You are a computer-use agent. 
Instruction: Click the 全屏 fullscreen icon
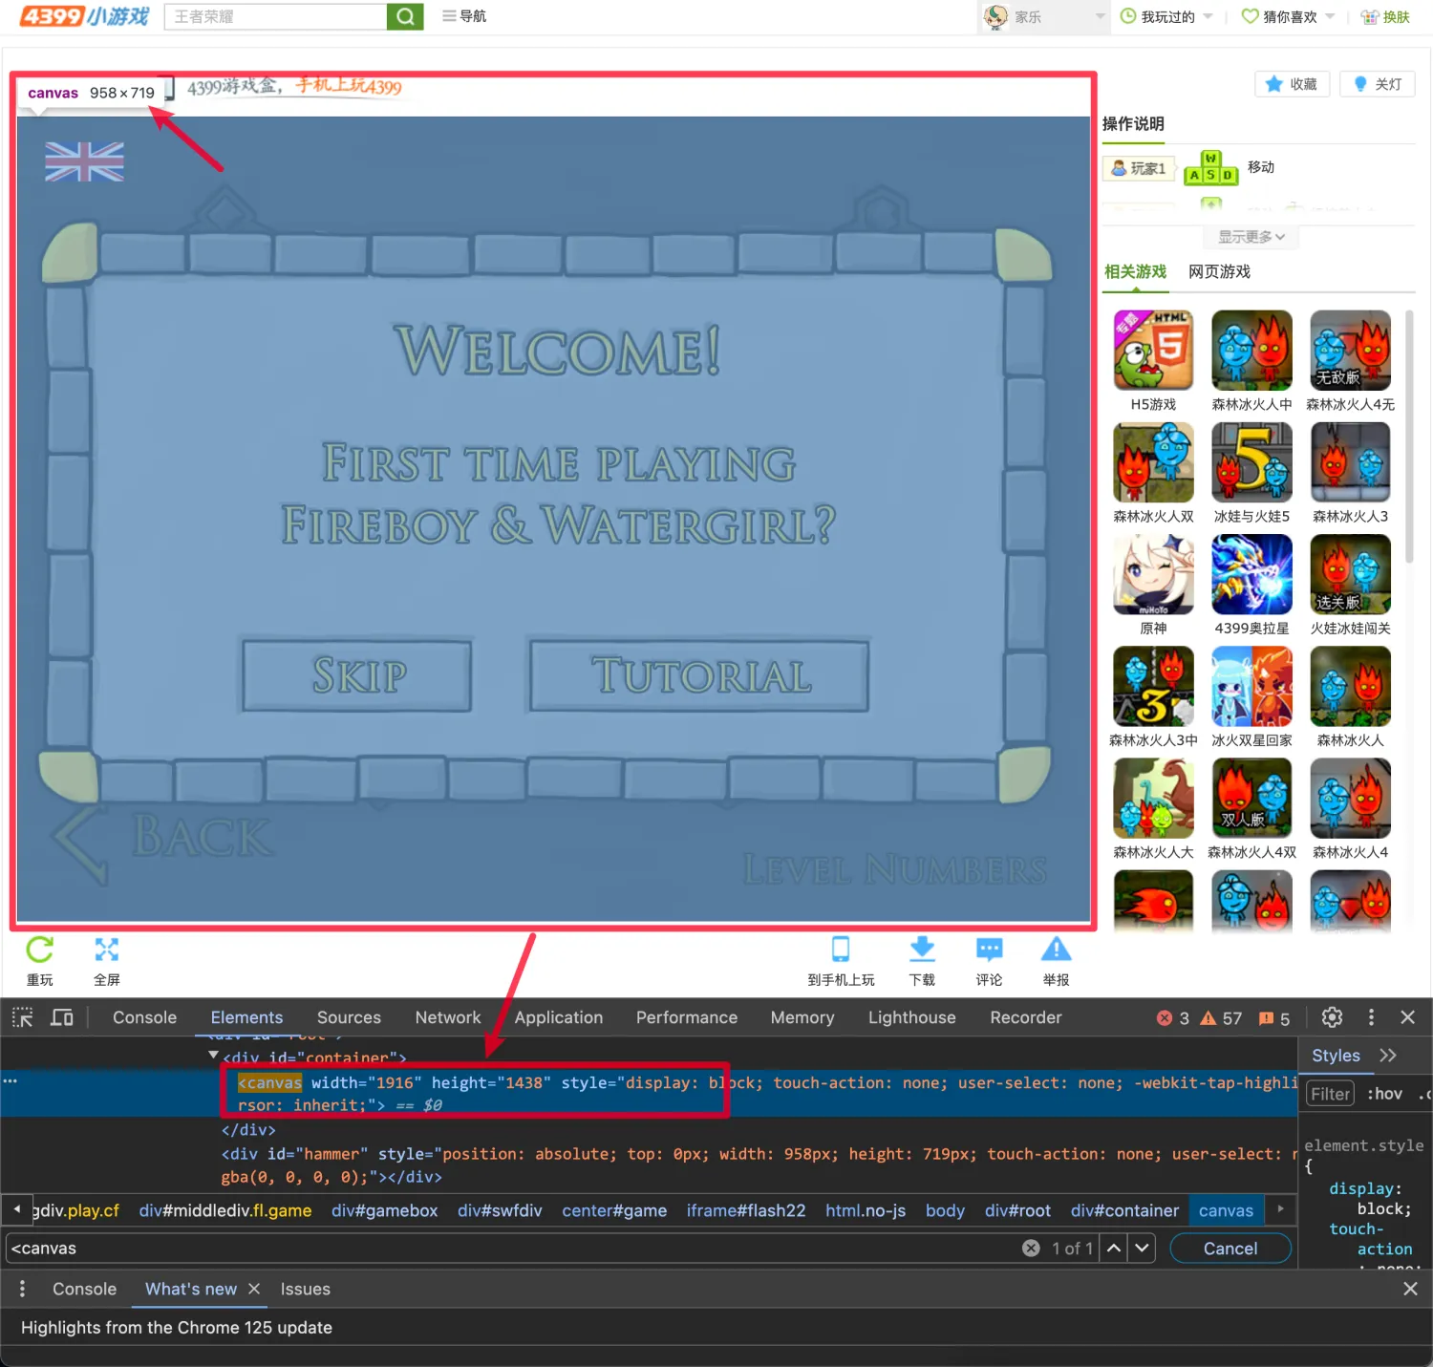click(x=106, y=950)
